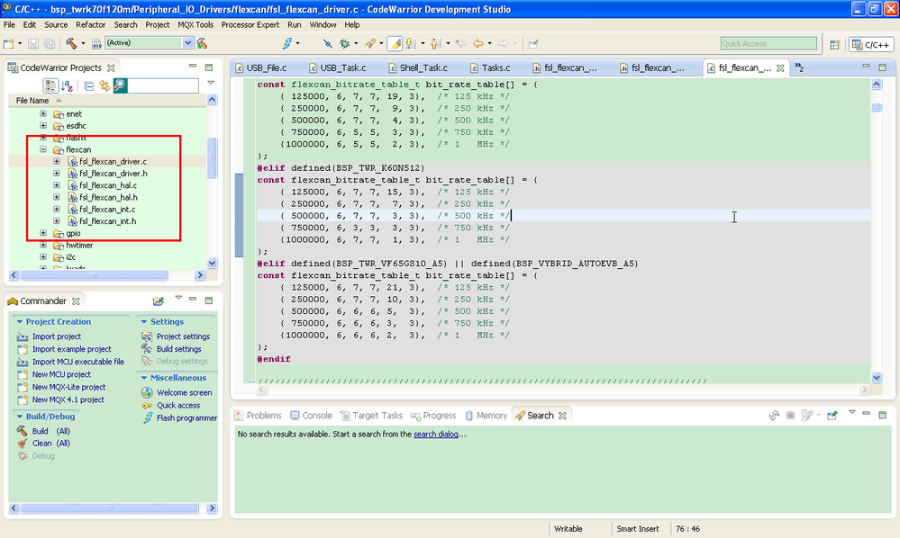Click the alphabetical sort icon in Projects panel

(x=68, y=85)
